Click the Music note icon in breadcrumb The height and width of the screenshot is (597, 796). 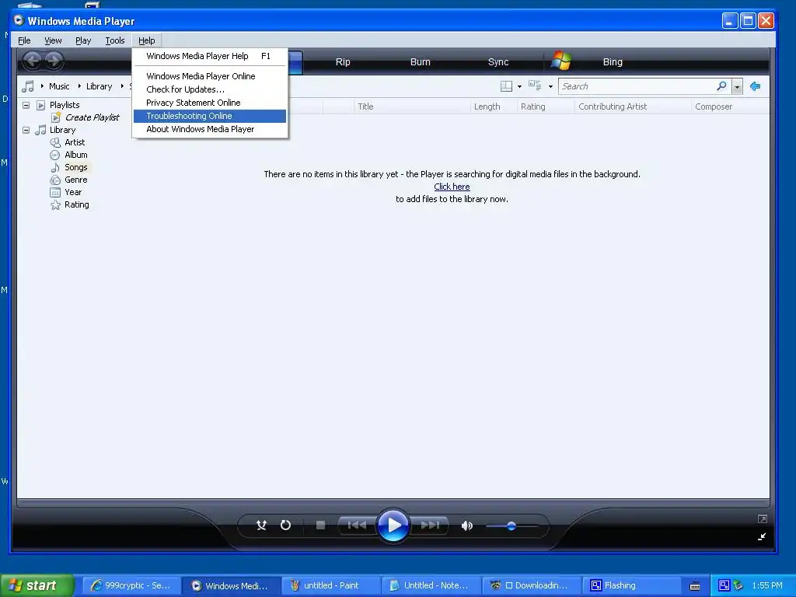pos(28,86)
